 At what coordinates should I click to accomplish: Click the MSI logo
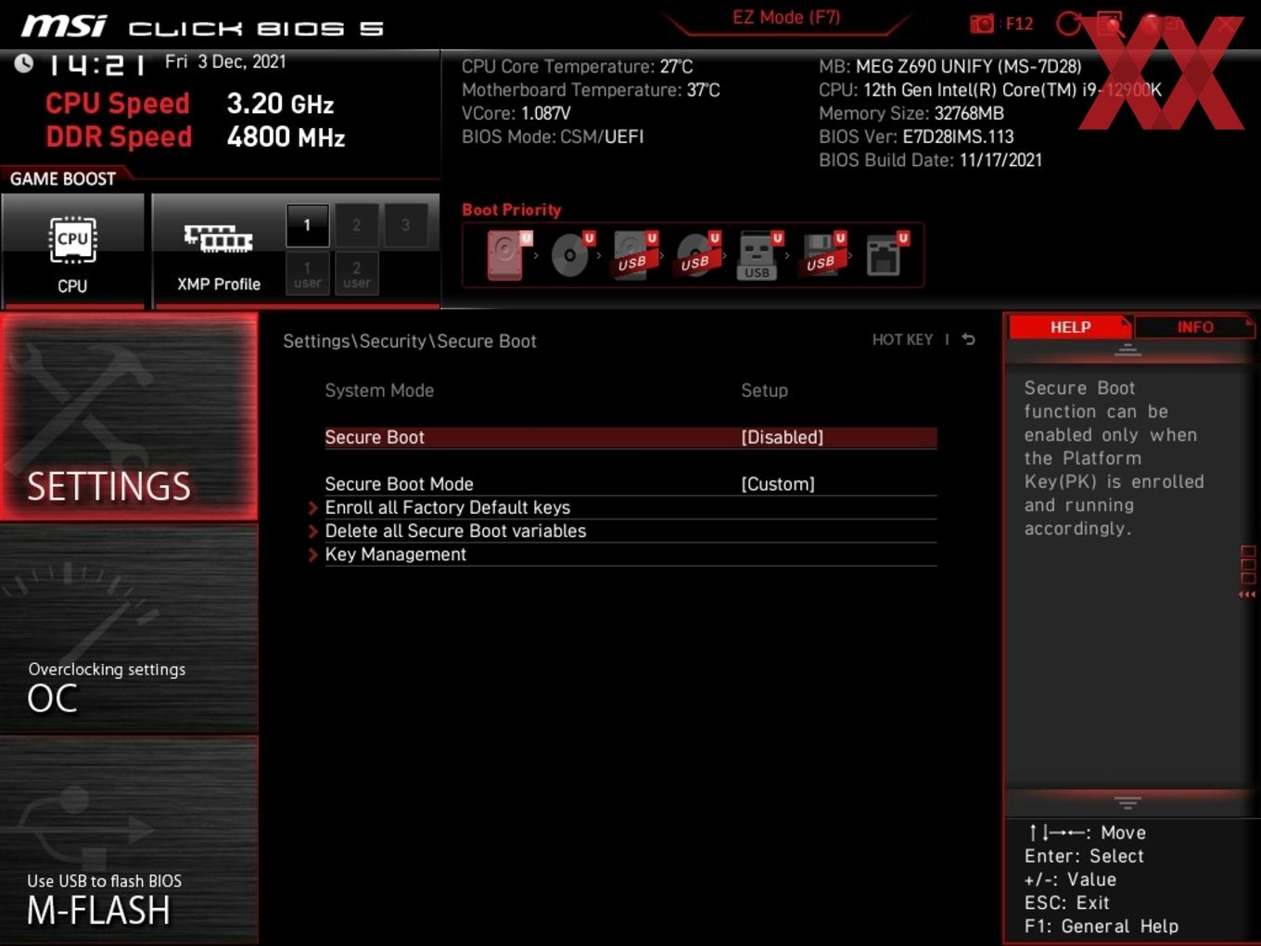tap(64, 25)
